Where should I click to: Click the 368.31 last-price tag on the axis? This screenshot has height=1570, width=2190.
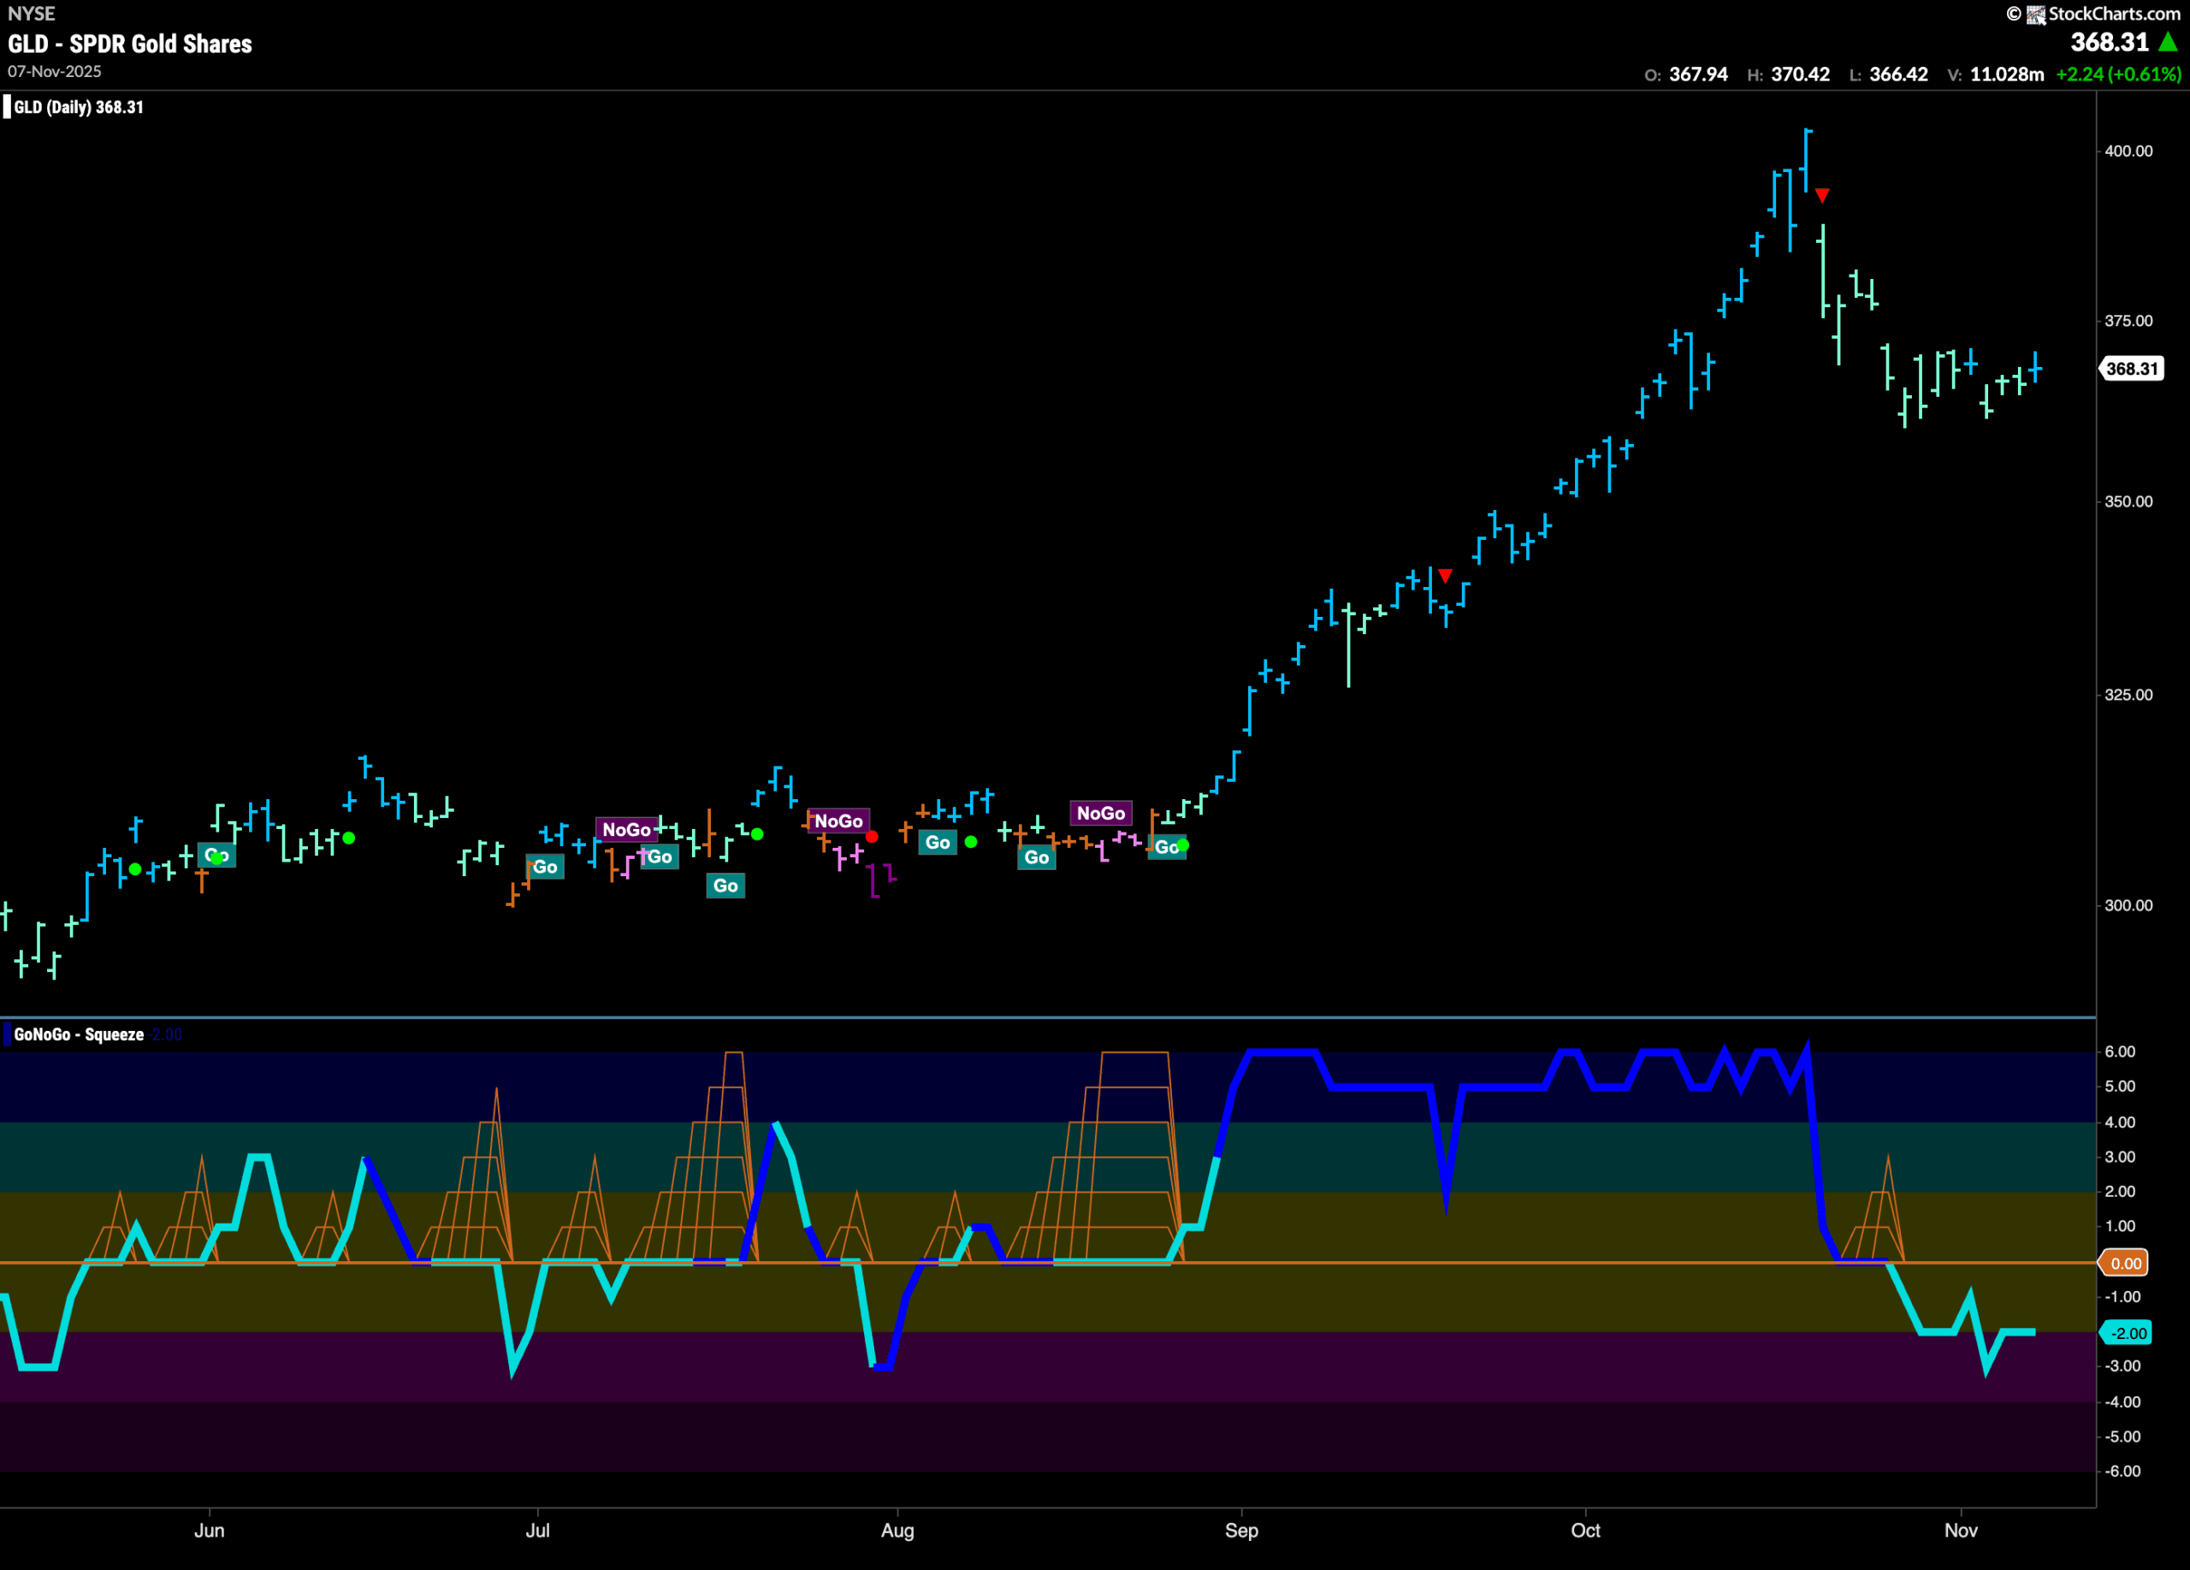(x=2131, y=369)
